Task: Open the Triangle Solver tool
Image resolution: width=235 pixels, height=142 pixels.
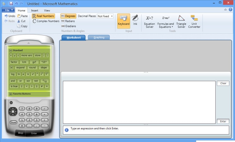Action: [181, 22]
